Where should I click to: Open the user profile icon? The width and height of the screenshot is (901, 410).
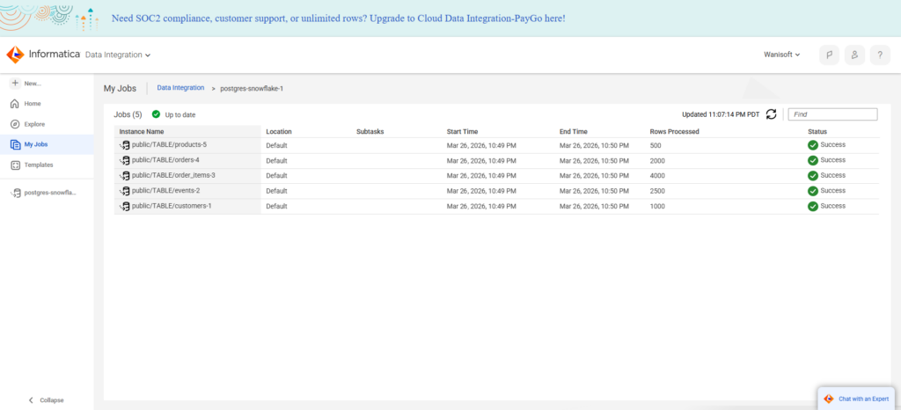point(854,55)
